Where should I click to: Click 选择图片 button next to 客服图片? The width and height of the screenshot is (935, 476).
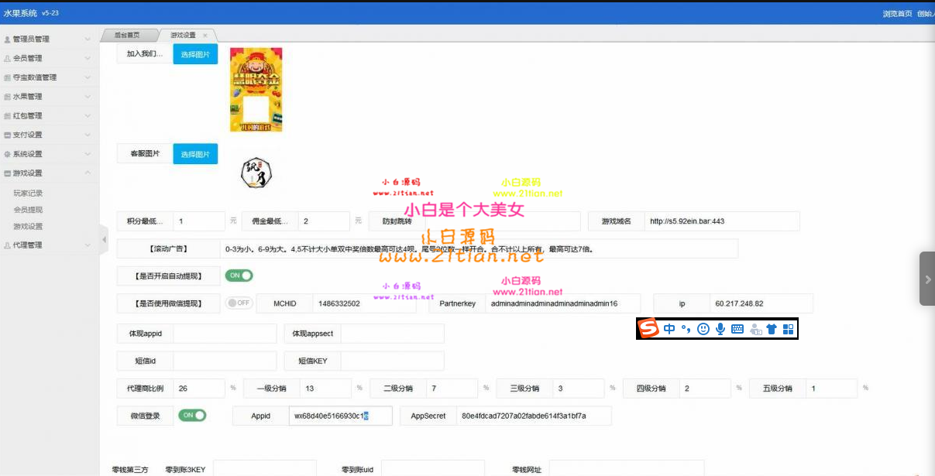195,154
